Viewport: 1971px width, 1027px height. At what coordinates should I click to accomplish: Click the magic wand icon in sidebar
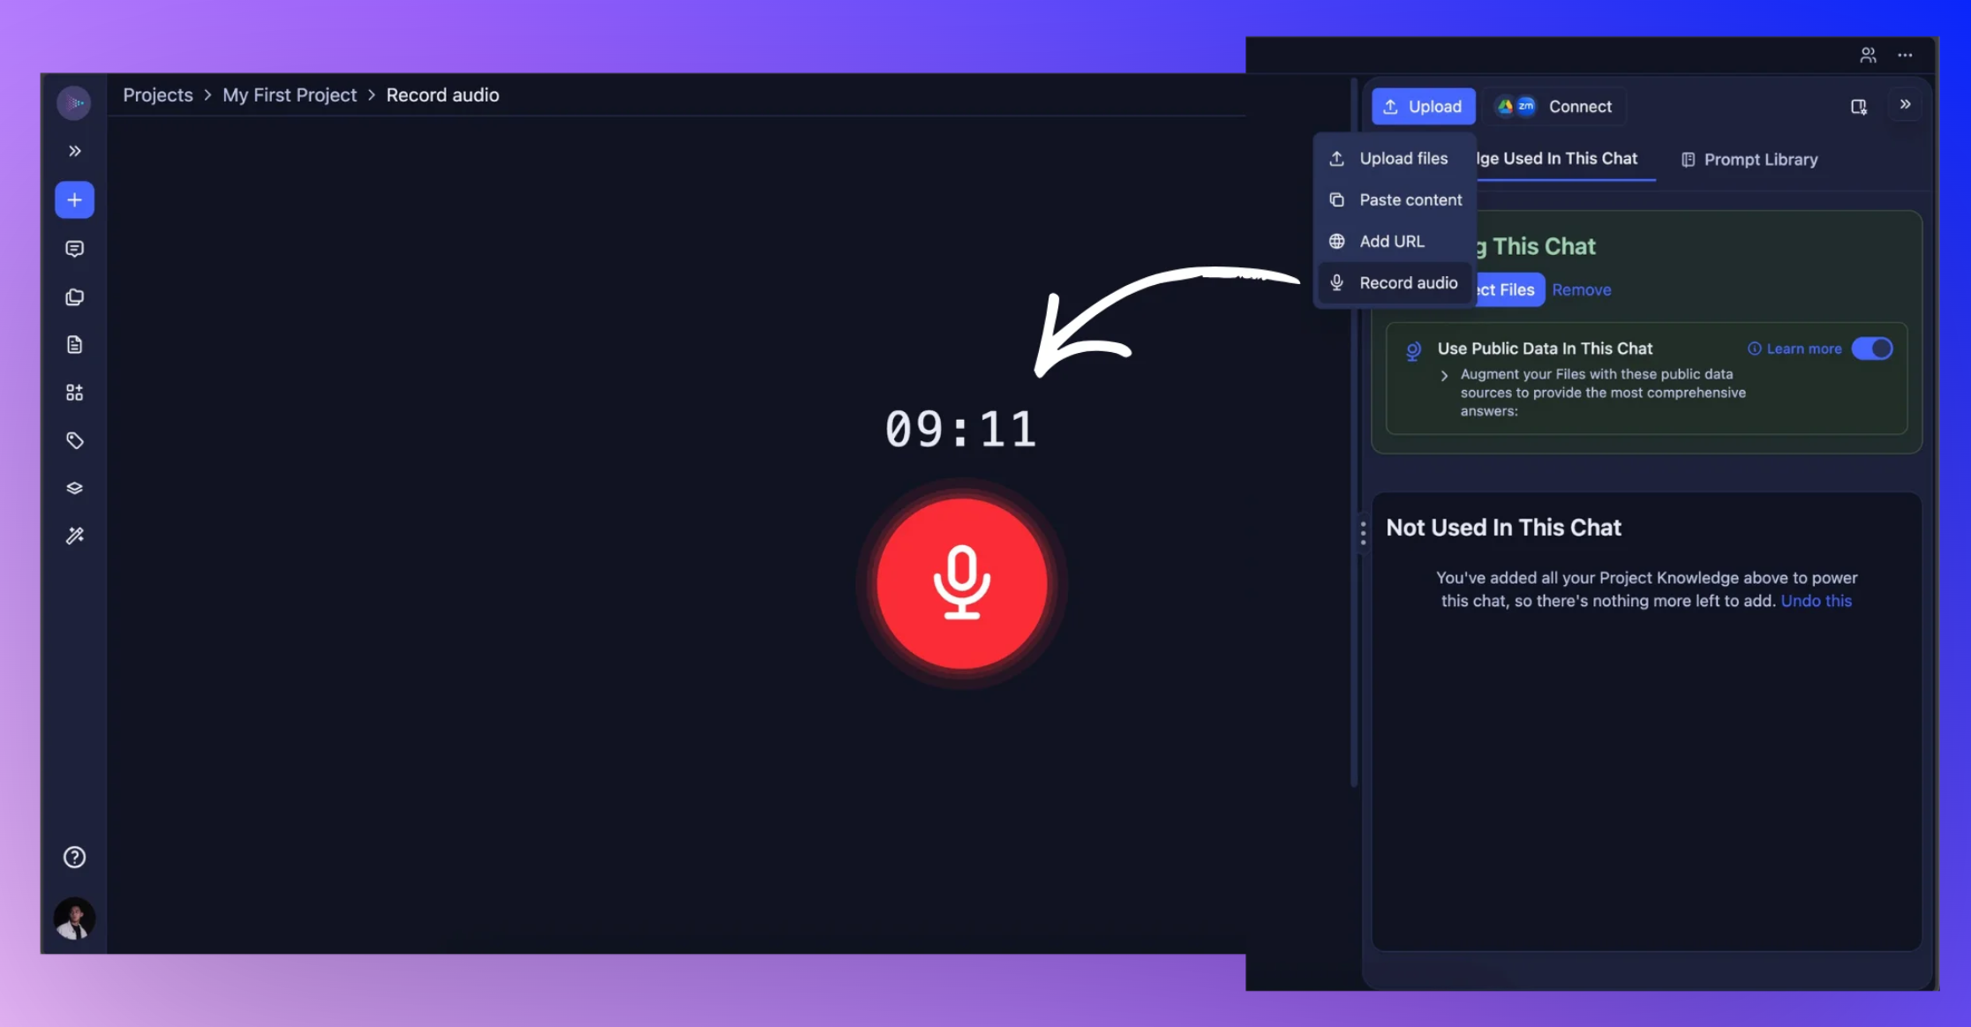click(74, 536)
